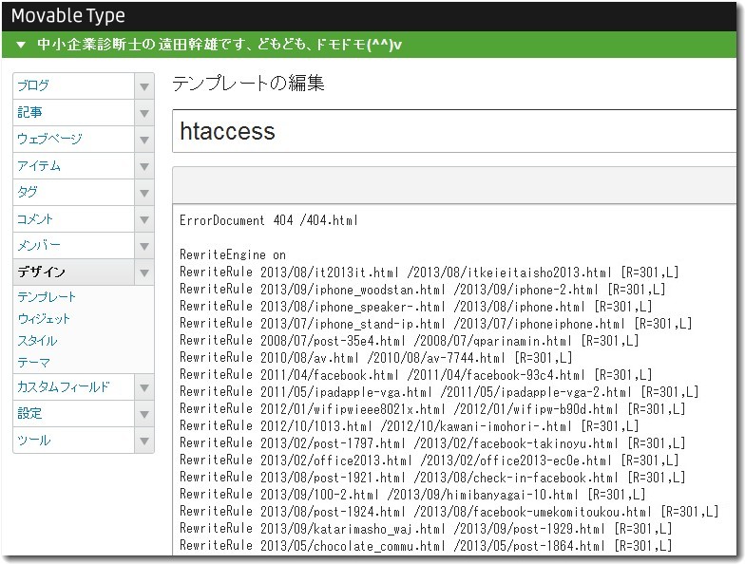The image size is (745, 564).
Task: Expand the 記事 menu arrow
Action: pyautogui.click(x=144, y=113)
